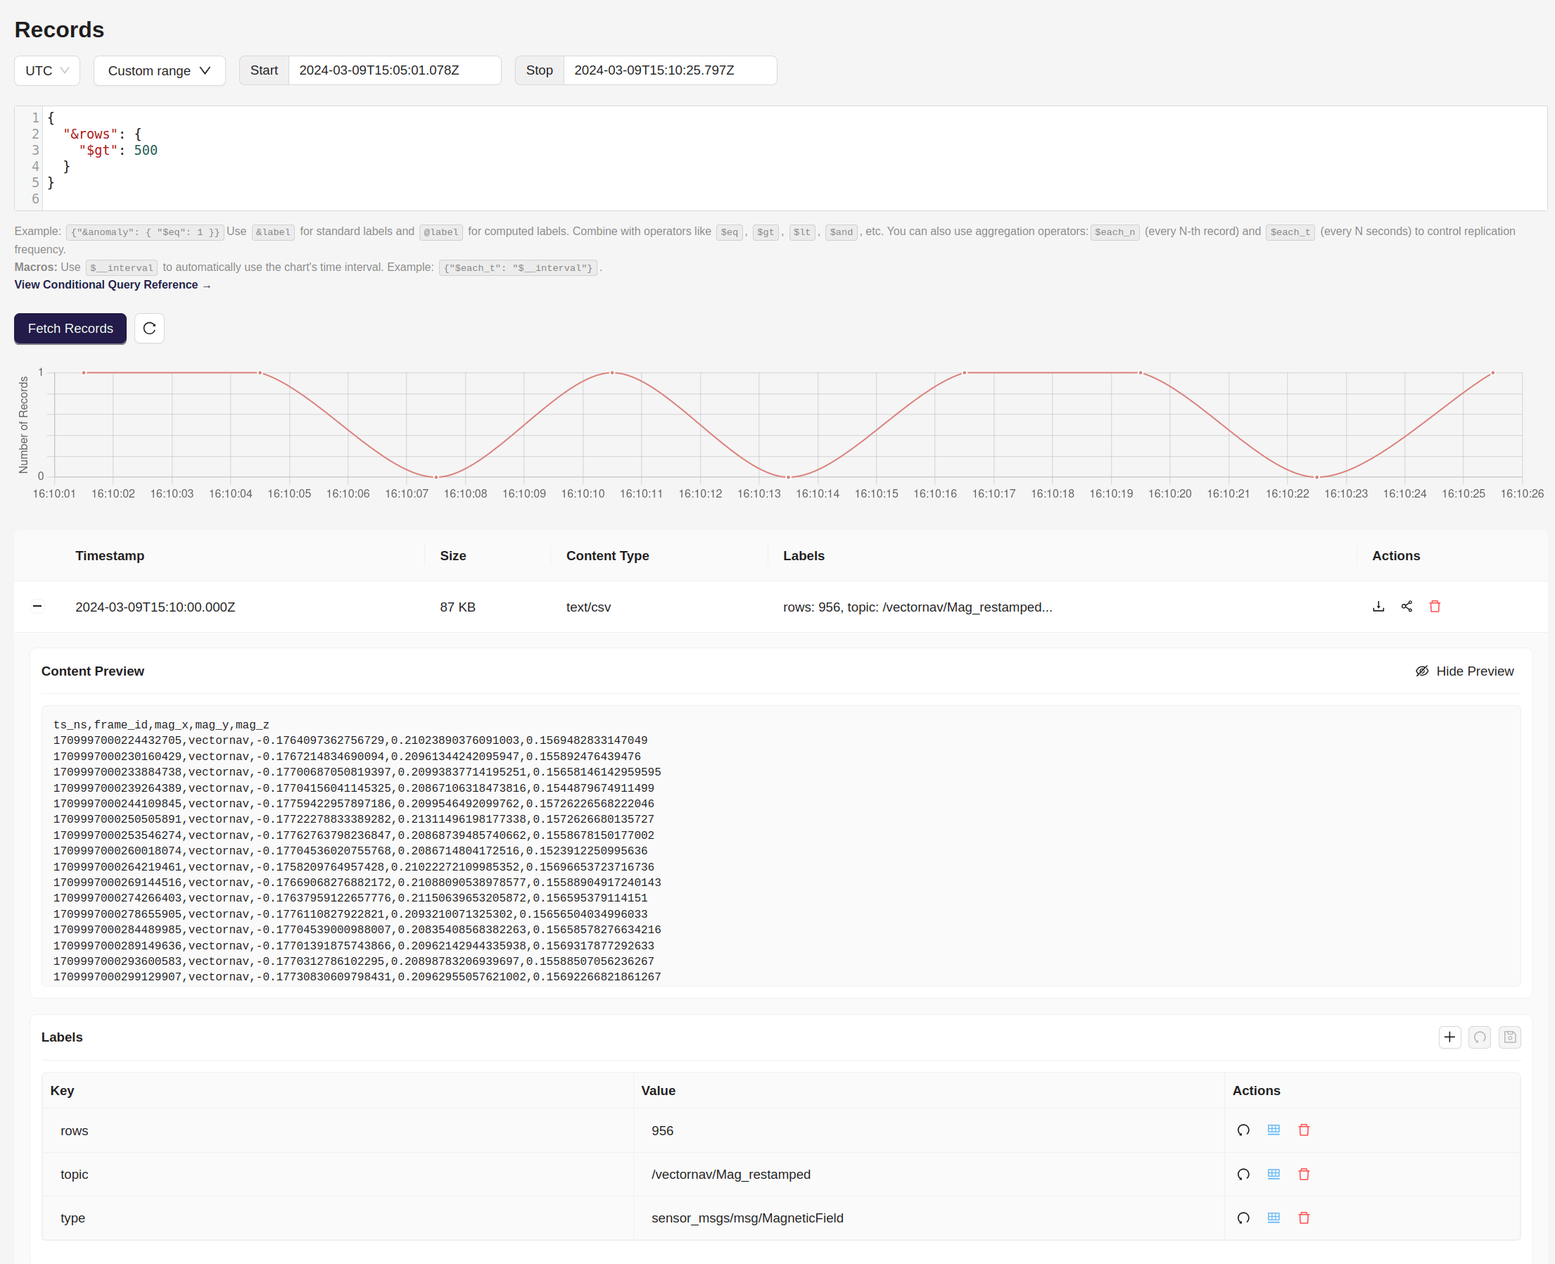Collapse the expanded record row
The image size is (1555, 1264).
point(37,606)
